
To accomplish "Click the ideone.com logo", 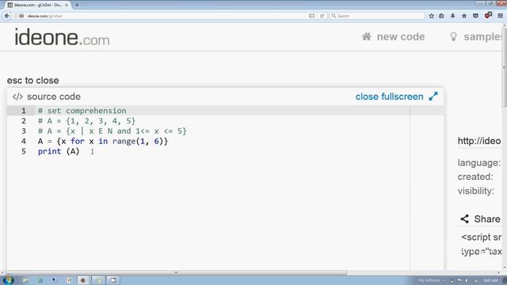I will [x=62, y=37].
